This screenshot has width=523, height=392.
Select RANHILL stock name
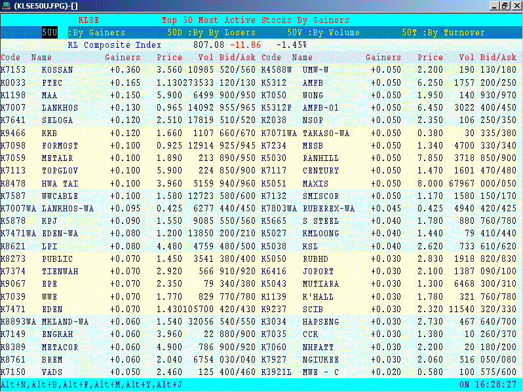click(x=320, y=158)
